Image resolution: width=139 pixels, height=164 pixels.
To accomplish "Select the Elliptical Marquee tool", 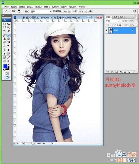I will click(x=4, y=24).
